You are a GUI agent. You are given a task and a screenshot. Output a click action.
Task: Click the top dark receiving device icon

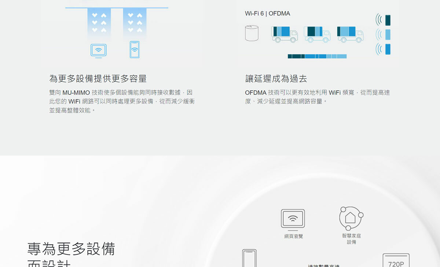[388, 20]
